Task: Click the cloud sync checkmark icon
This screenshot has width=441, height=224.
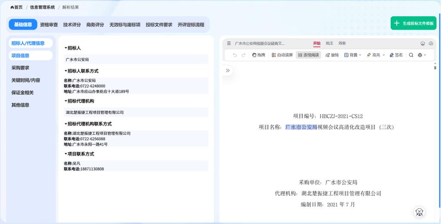Action: coord(431,43)
